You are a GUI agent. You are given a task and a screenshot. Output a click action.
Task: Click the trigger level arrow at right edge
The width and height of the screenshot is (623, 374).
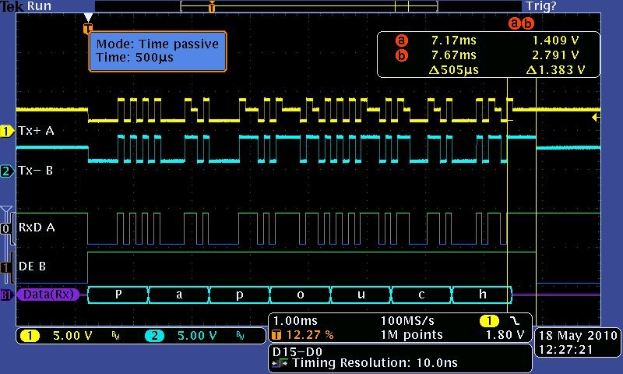point(596,118)
